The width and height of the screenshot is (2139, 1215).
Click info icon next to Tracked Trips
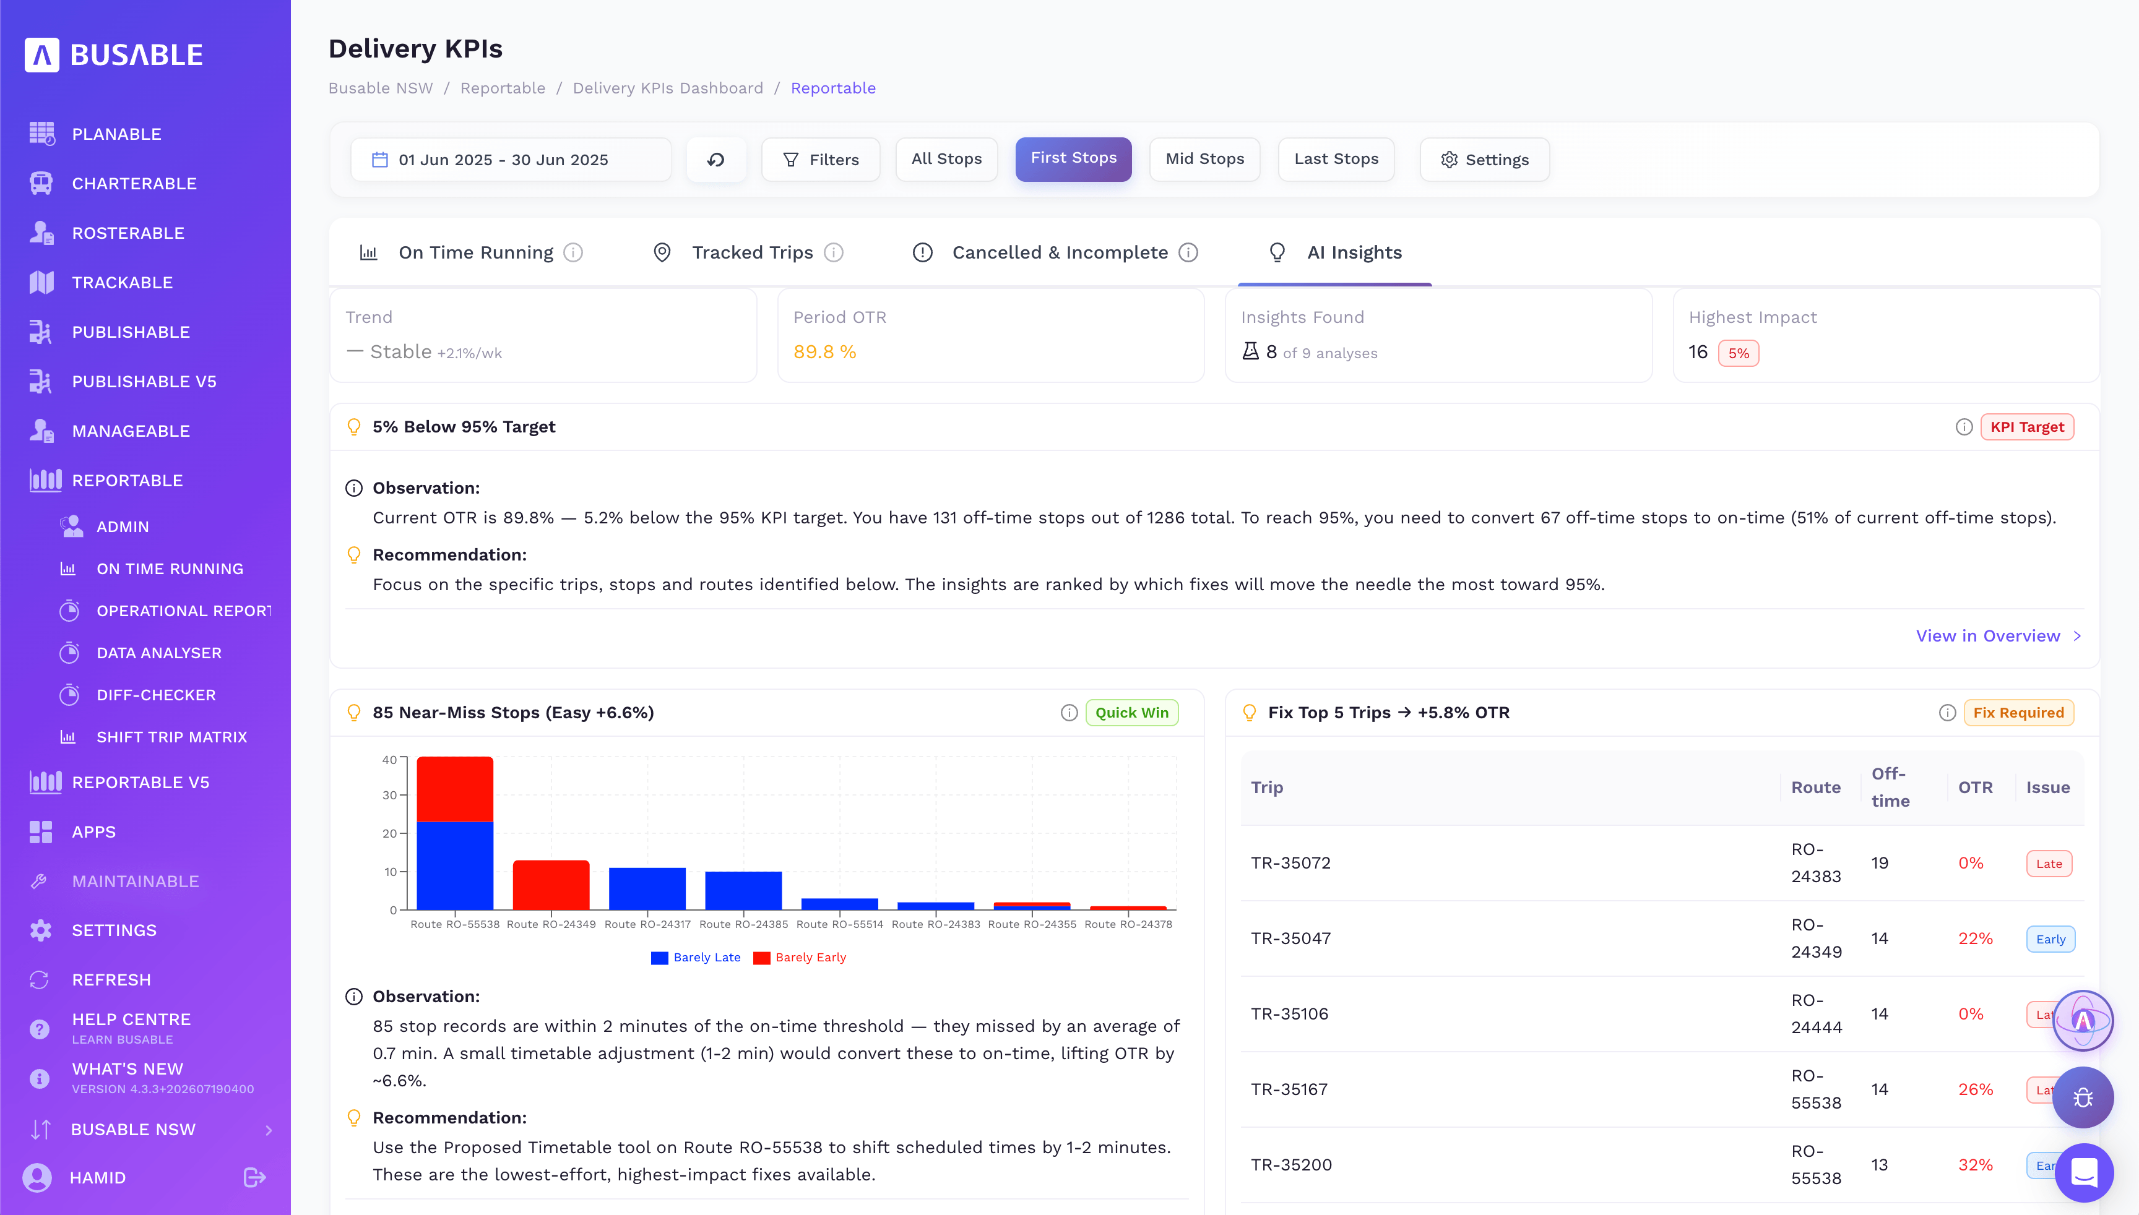833,252
